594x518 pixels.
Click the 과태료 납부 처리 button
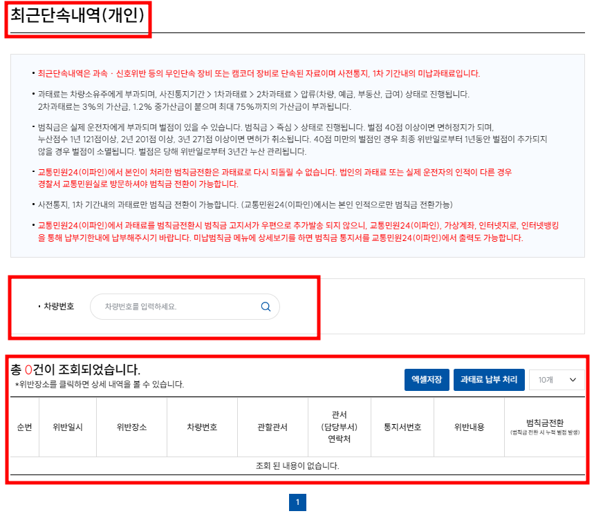tap(488, 379)
